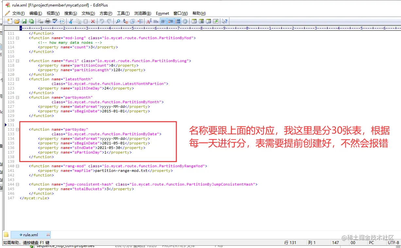Screen dimensions: 401x248
Task: Collapse the partbyday function fold at line 132
Action: (18, 129)
